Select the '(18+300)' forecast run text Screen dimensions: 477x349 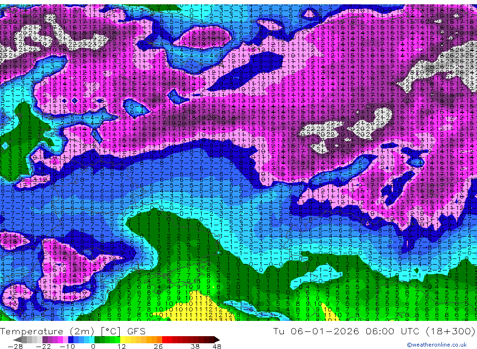(x=450, y=331)
